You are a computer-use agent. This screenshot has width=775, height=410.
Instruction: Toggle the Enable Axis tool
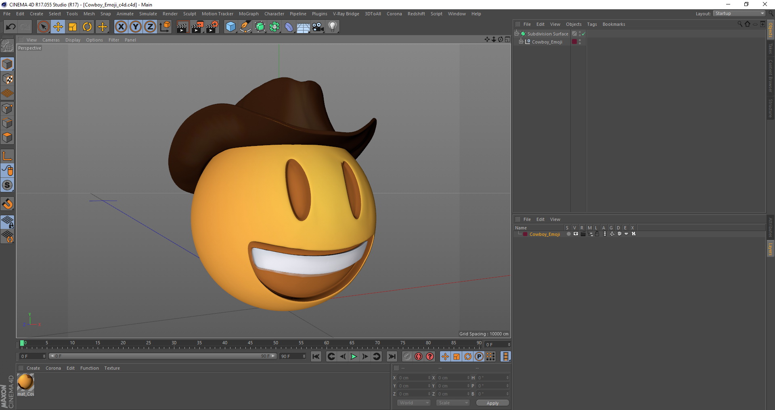tap(7, 156)
